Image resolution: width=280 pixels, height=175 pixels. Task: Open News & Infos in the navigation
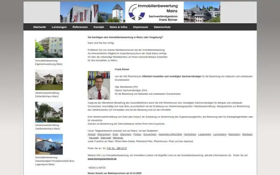coord(119,27)
